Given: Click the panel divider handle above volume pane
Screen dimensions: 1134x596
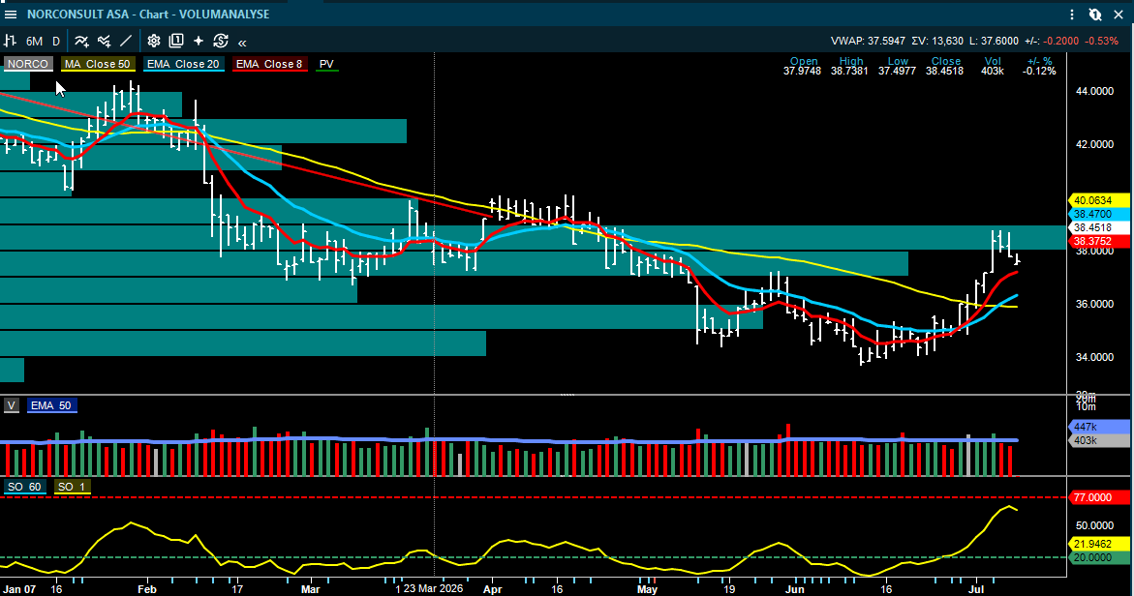Looking at the screenshot, I should click(567, 395).
